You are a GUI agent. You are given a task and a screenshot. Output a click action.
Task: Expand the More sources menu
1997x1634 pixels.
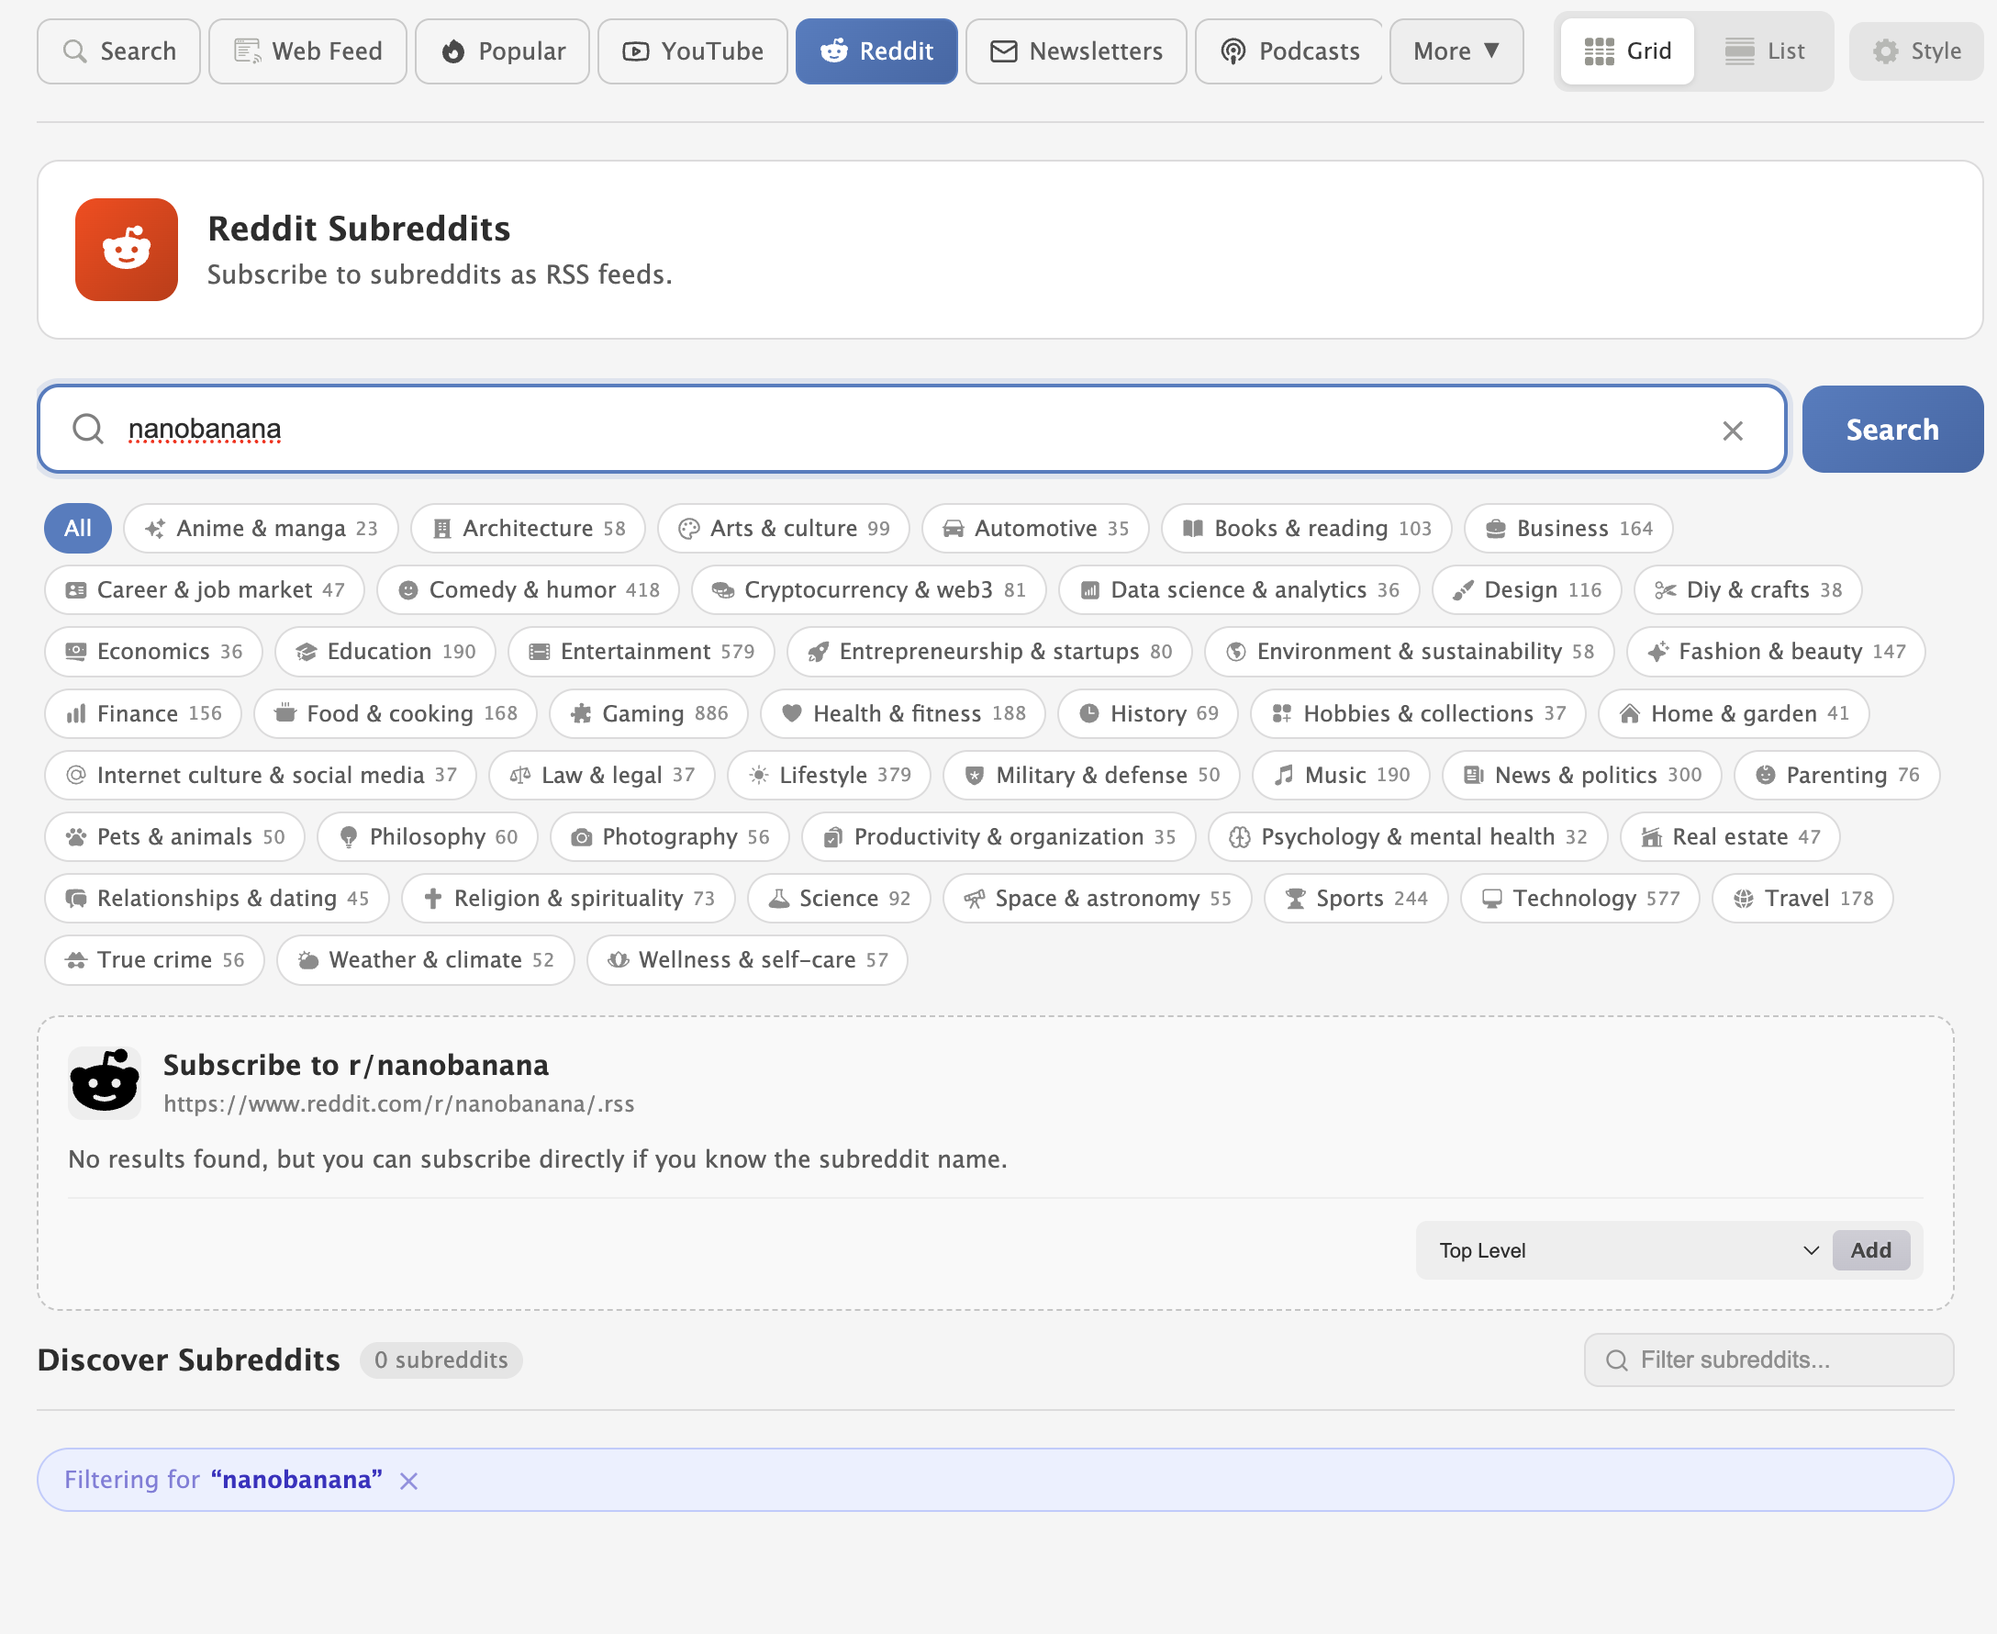(1455, 50)
